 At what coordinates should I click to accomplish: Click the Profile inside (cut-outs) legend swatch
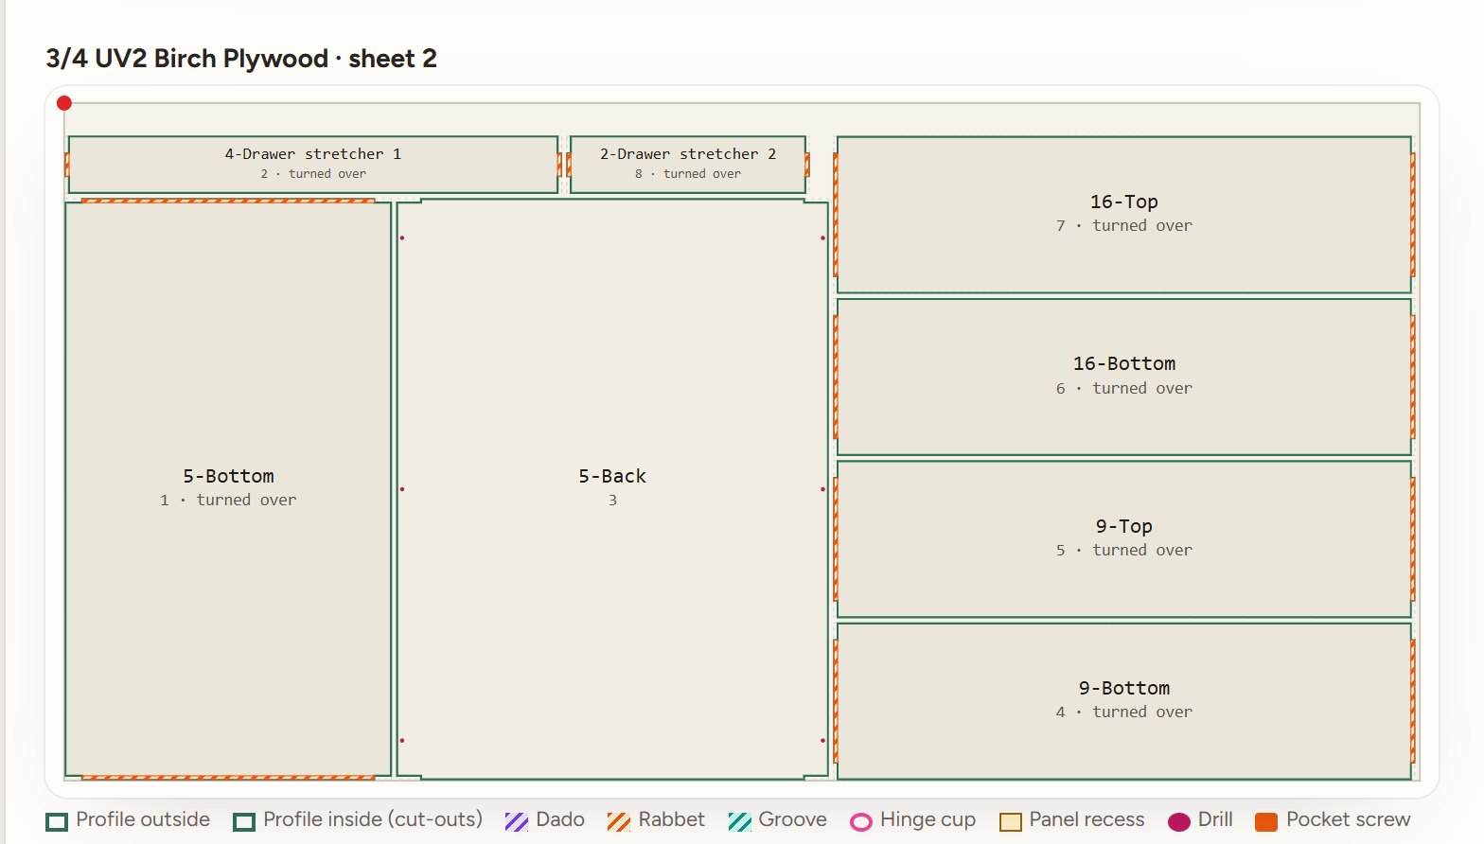245,821
